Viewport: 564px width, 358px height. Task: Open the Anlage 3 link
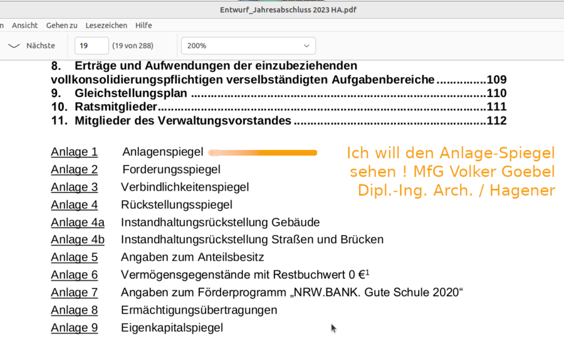(x=74, y=187)
